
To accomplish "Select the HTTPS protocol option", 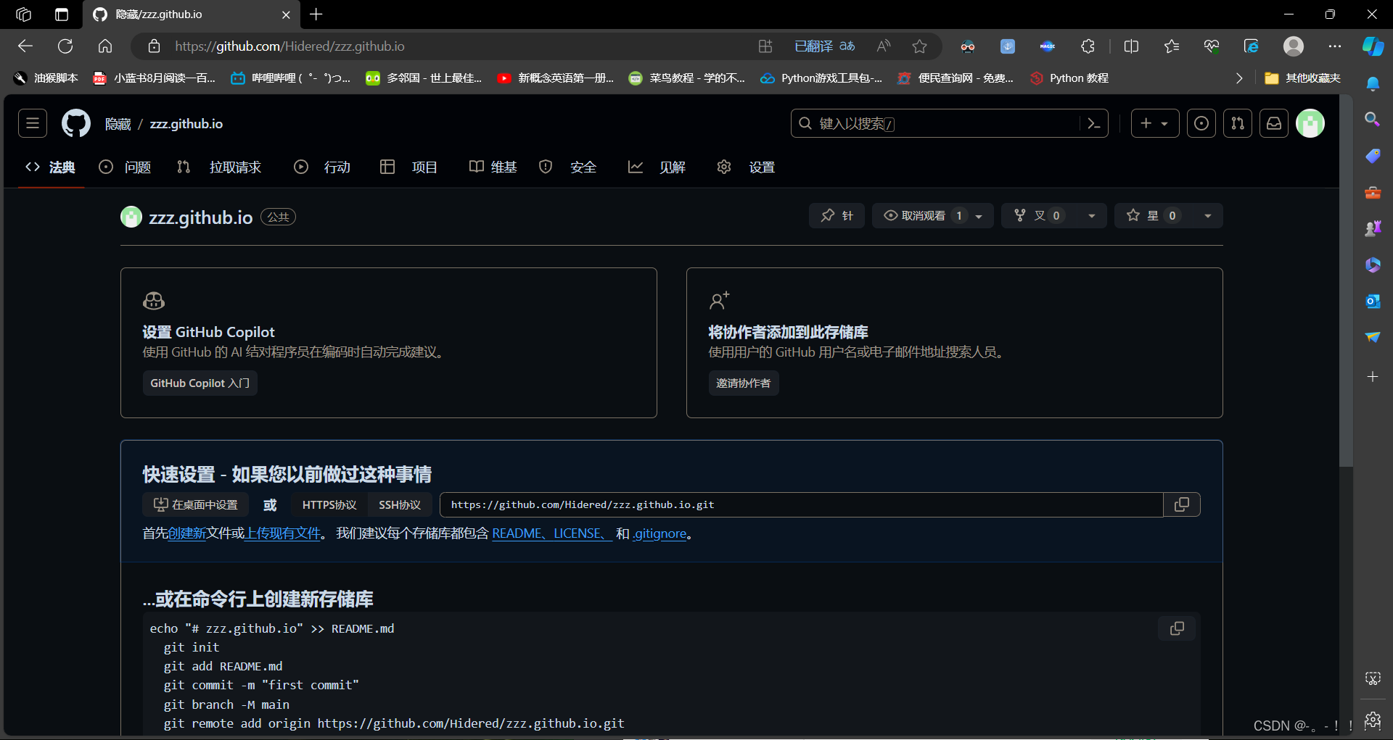I will 329,504.
